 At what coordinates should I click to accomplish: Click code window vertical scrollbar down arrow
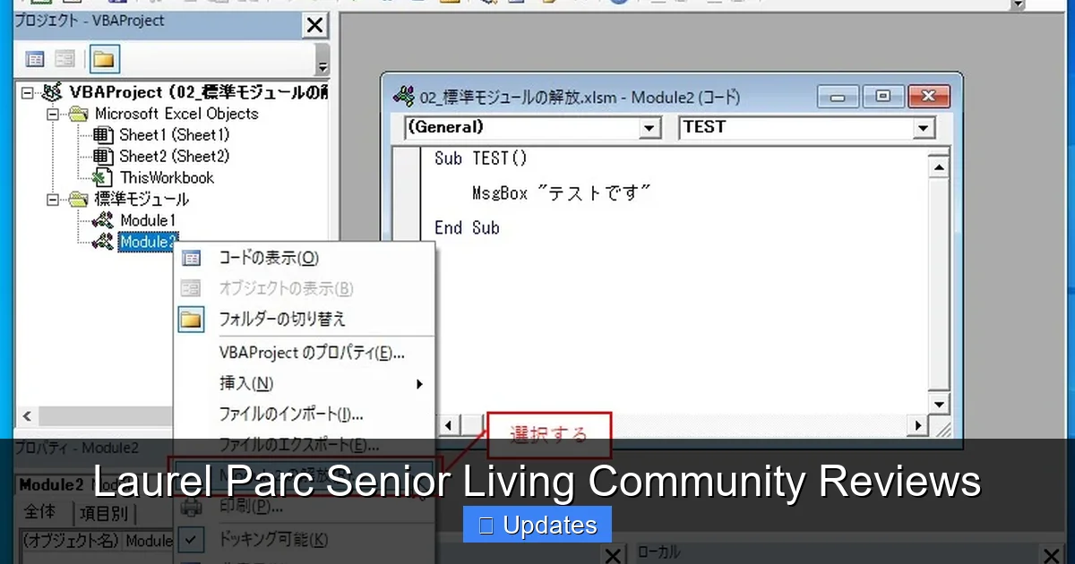click(x=939, y=405)
